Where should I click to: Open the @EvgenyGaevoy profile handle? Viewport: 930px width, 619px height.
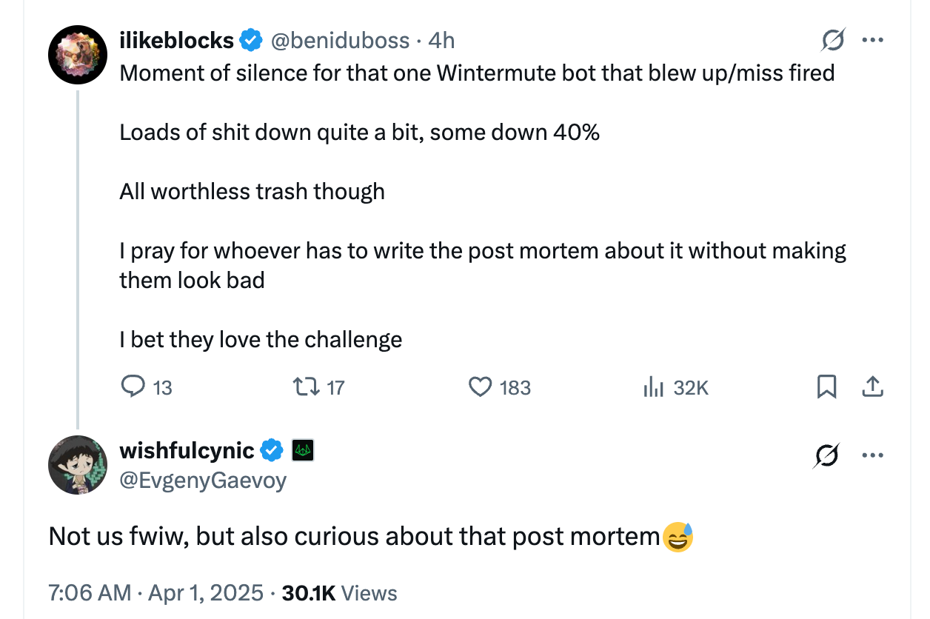pyautogui.click(x=203, y=481)
